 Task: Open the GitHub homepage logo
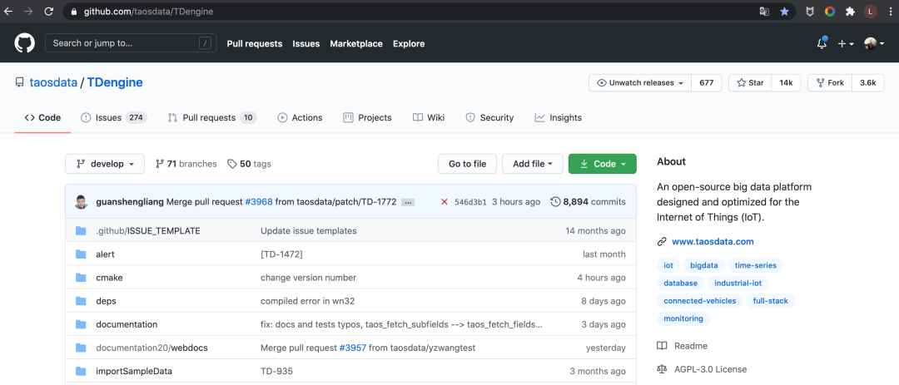point(25,43)
